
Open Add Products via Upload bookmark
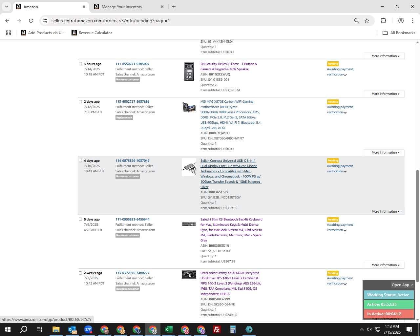pyautogui.click(x=43, y=33)
